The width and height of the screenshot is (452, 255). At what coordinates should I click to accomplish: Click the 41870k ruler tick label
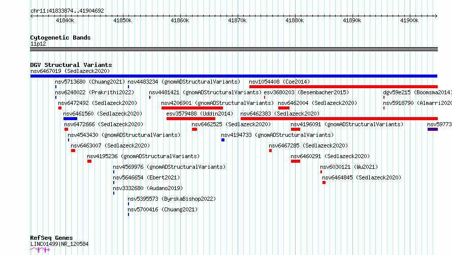tap(237, 20)
